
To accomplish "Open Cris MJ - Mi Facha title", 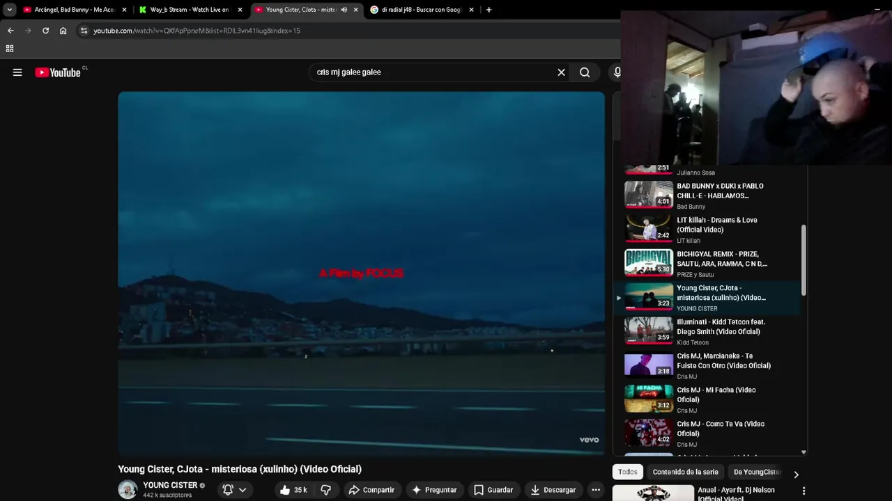I will click(716, 395).
